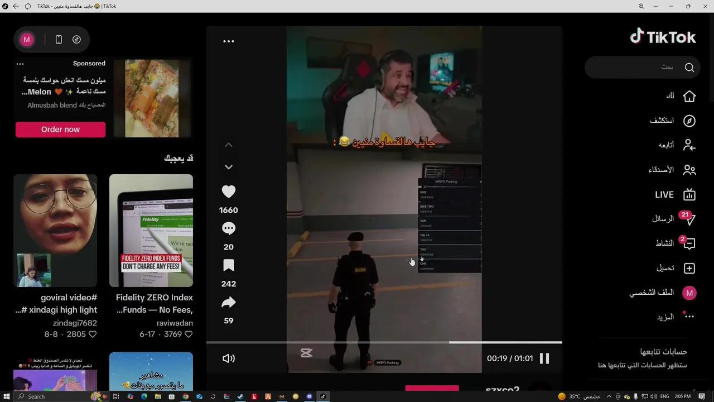Mute the video sound
This screenshot has height=402, width=714.
(x=229, y=358)
